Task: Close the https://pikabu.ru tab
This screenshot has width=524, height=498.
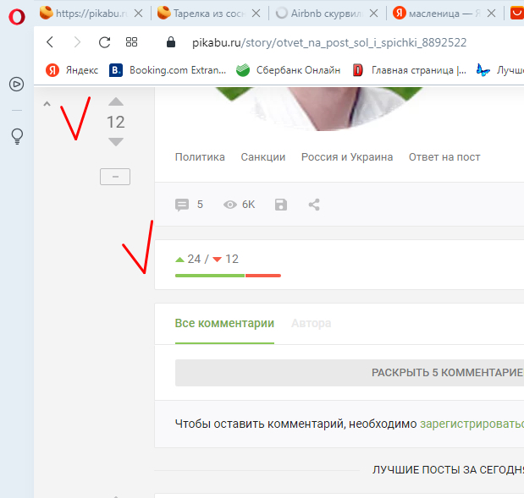Action: click(138, 14)
